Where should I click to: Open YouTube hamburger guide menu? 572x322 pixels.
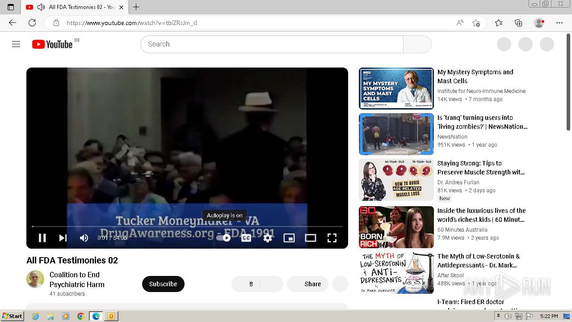click(x=16, y=44)
